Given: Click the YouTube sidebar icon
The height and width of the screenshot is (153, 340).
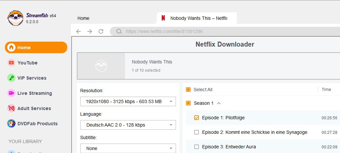Looking at the screenshot, I should point(12,63).
